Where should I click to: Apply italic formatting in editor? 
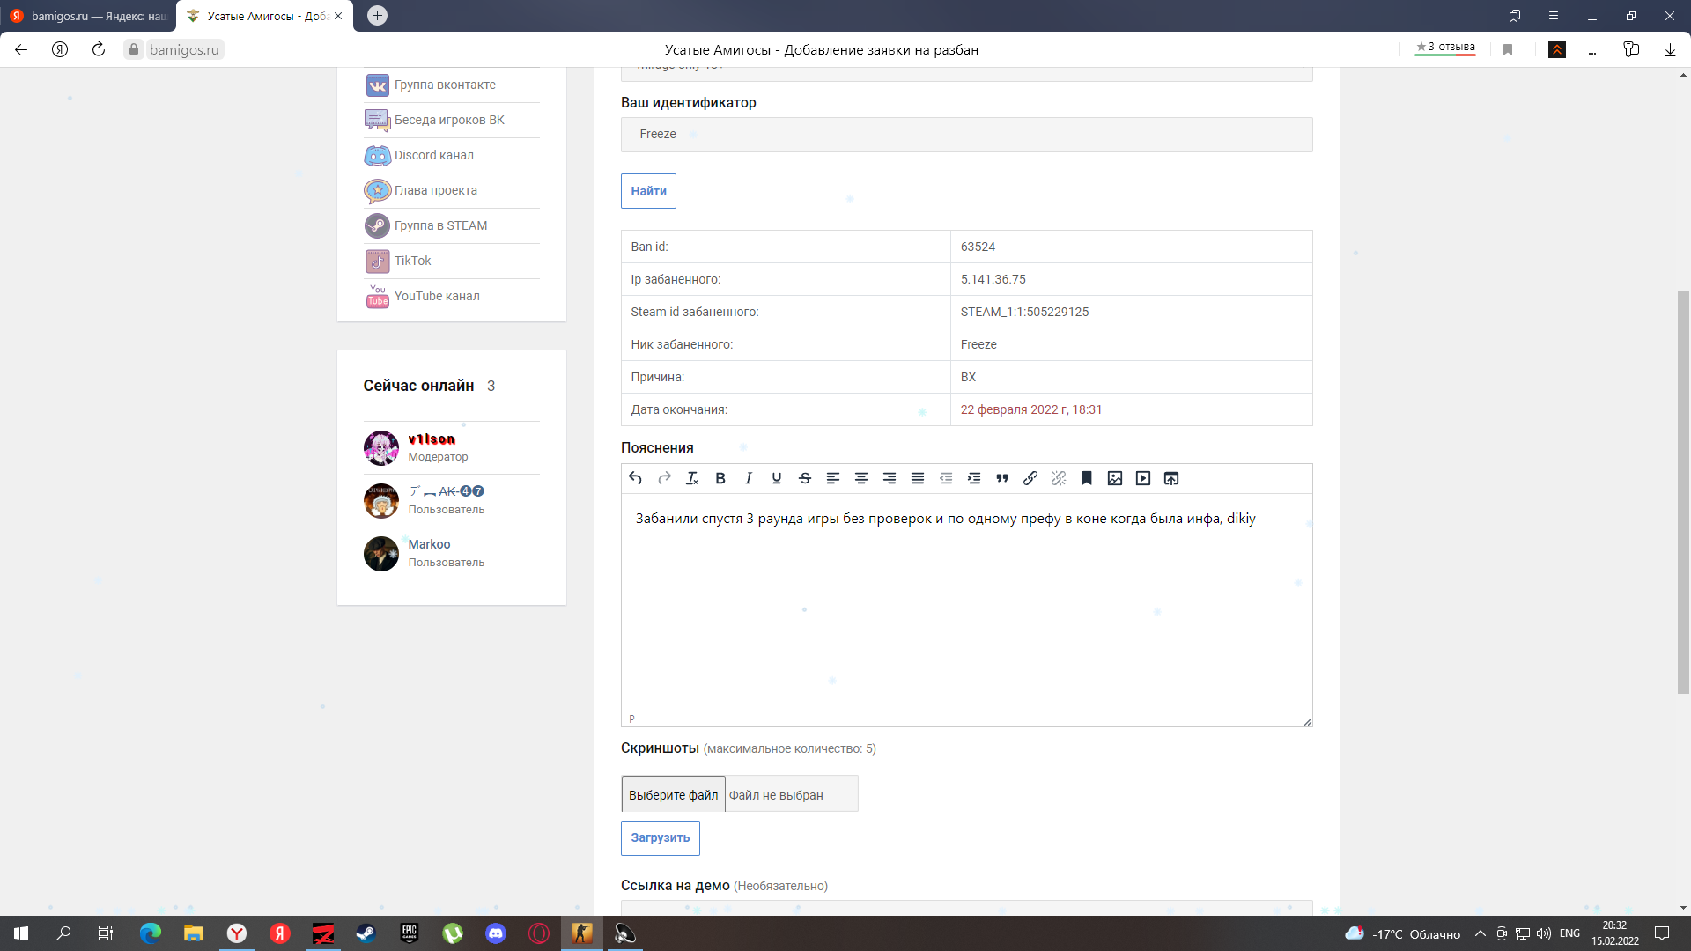[749, 478]
